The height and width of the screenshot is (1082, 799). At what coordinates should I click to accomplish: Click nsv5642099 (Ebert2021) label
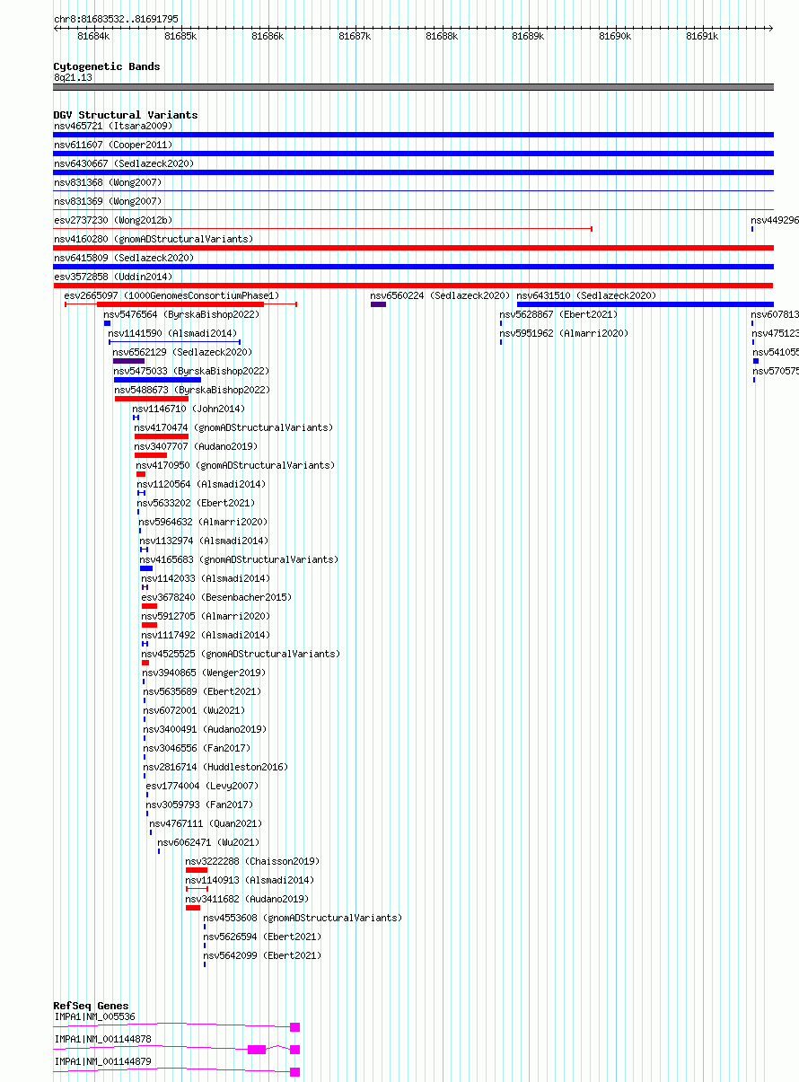pos(262,955)
